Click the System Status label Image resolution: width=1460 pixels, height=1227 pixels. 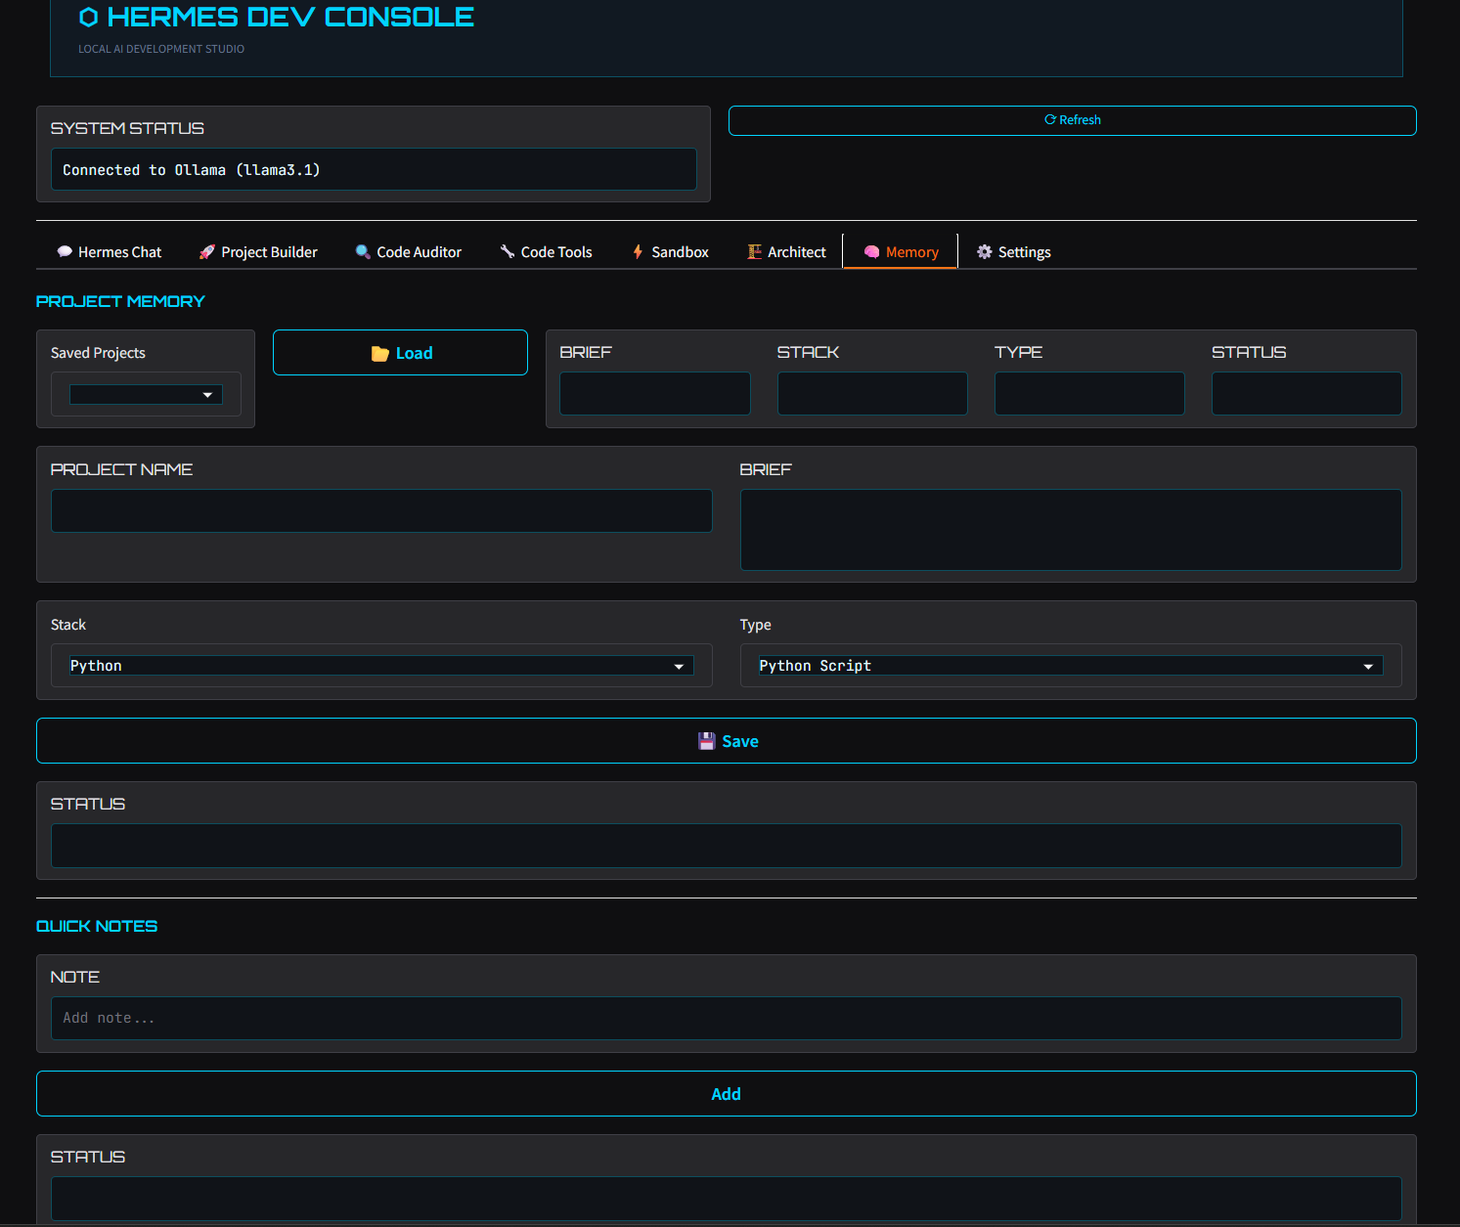(127, 128)
